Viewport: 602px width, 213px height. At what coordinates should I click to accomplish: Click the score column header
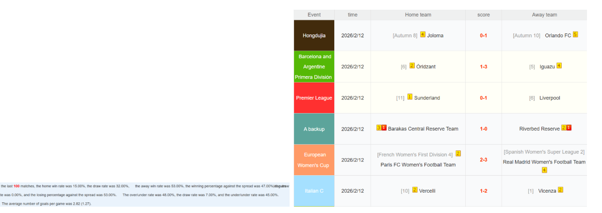483,15
